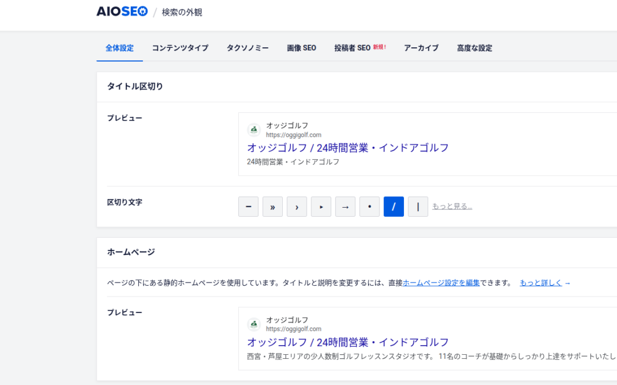Click the 西宮・芦屋エリア description in homepage preview
This screenshot has width=617, height=385.
point(431,356)
